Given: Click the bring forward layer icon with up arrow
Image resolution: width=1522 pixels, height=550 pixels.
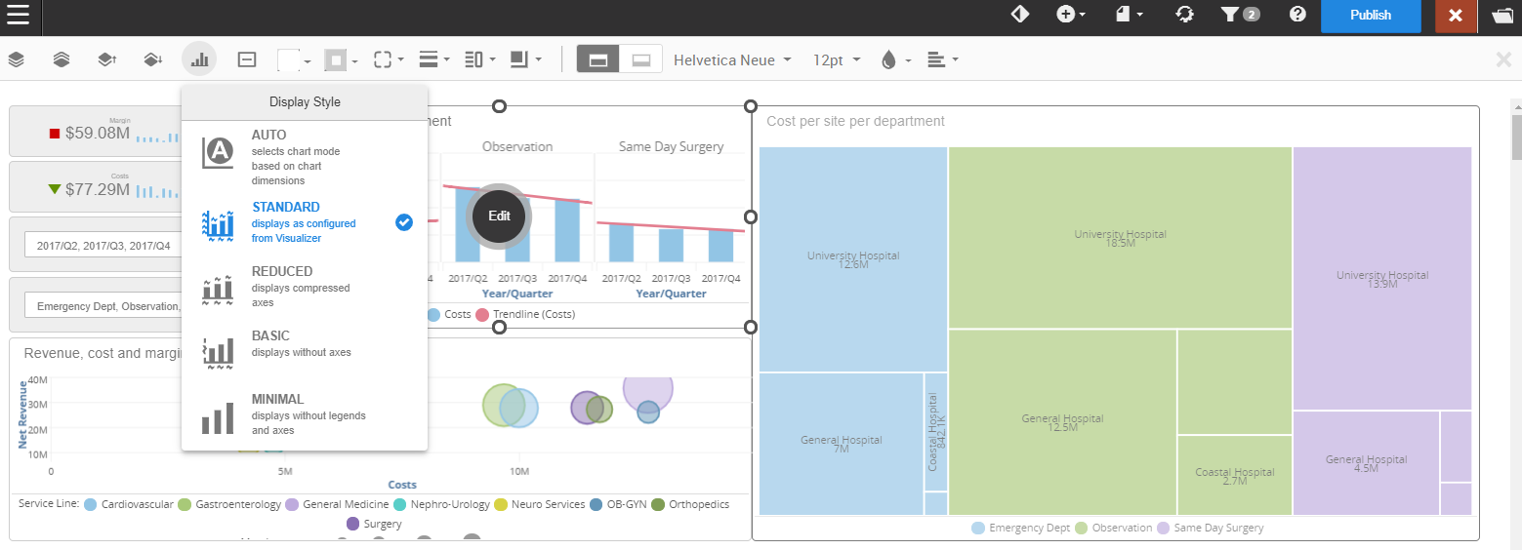Looking at the screenshot, I should click(106, 60).
